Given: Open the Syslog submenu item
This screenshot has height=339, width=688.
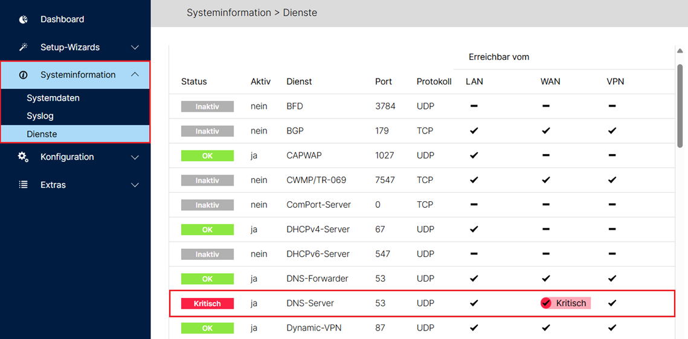Looking at the screenshot, I should point(40,116).
